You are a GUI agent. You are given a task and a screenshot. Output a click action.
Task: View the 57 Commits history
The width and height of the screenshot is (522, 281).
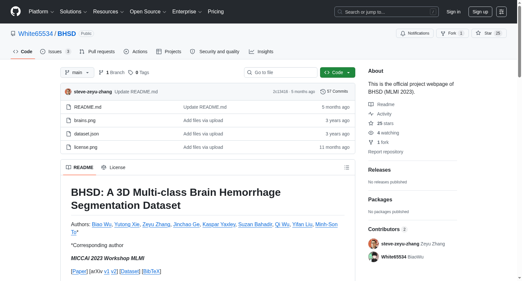pyautogui.click(x=334, y=91)
